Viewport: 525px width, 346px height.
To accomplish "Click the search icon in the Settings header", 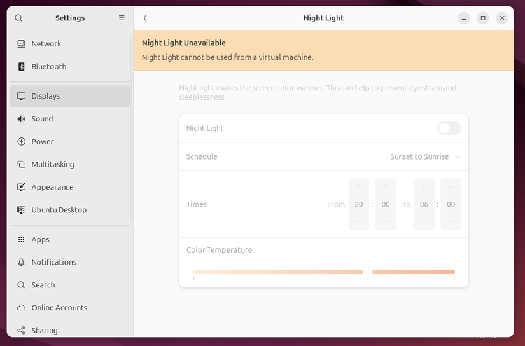I will [x=18, y=18].
